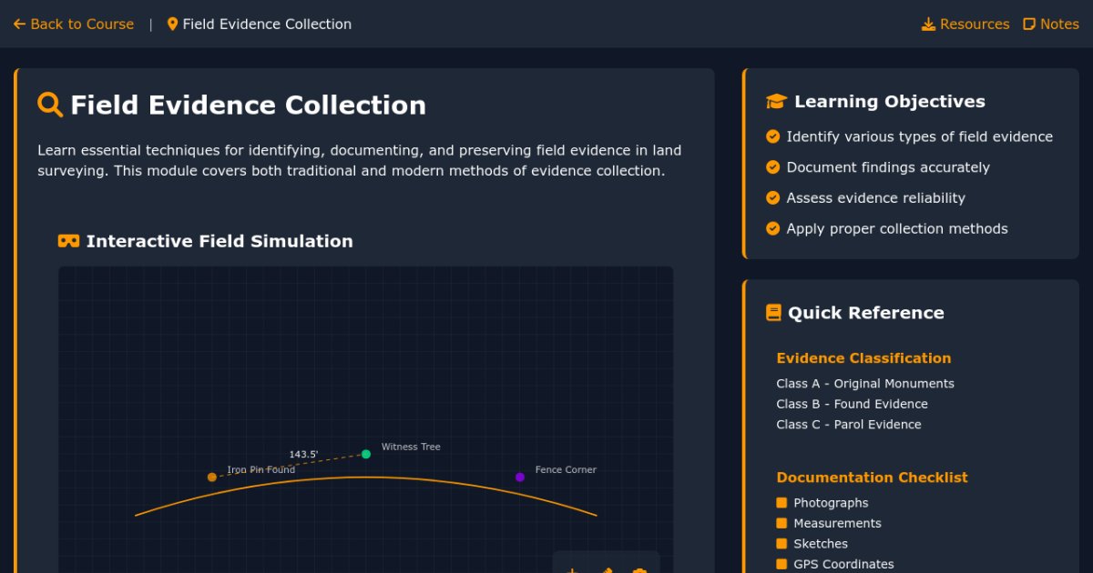Viewport: 1093px width, 573px height.
Task: Open the Notes panel
Action: pyautogui.click(x=1051, y=25)
